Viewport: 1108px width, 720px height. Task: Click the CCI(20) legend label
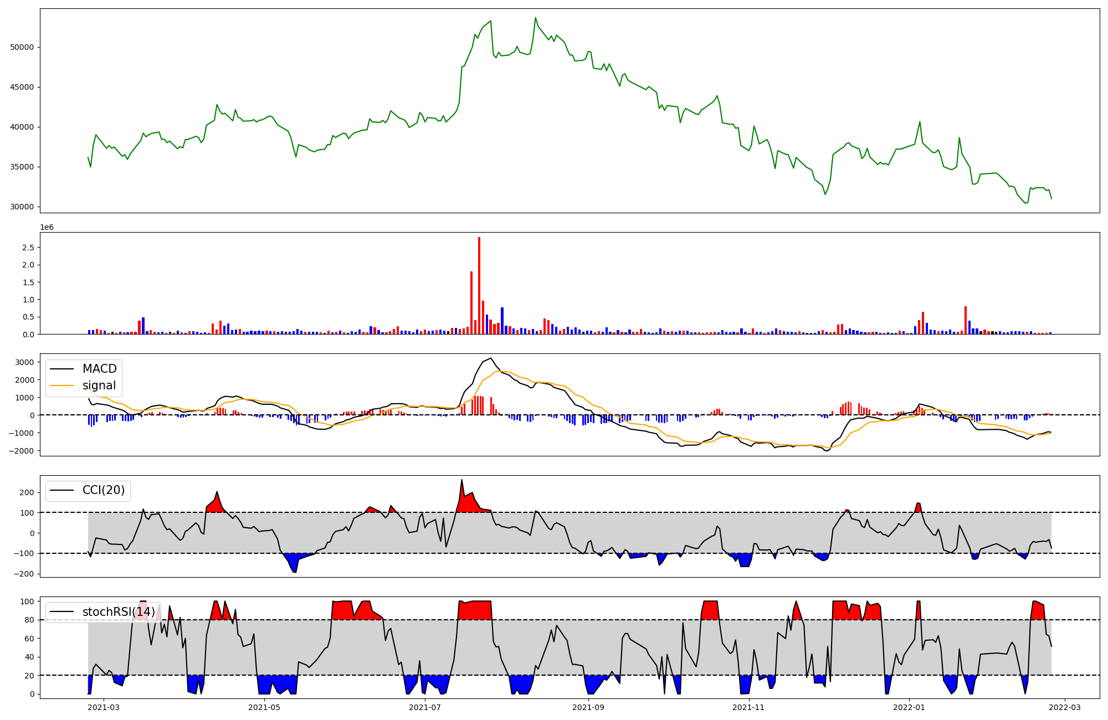point(104,490)
